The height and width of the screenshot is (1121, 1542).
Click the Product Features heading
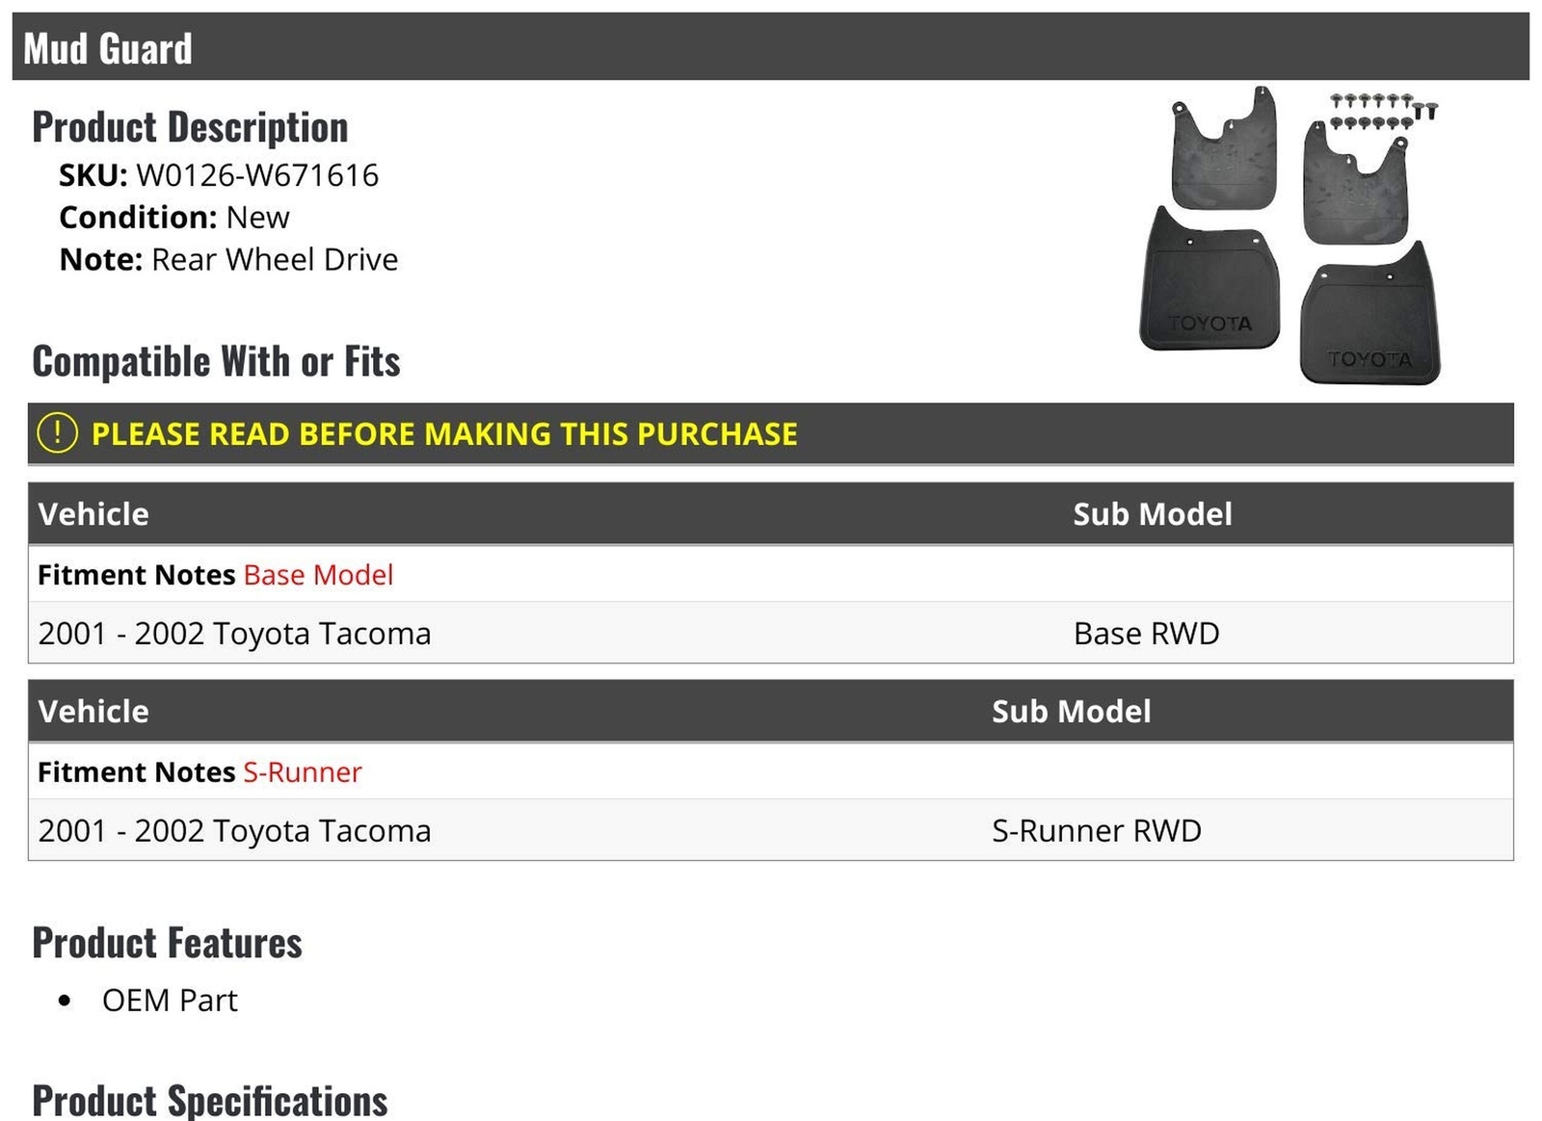167,943
